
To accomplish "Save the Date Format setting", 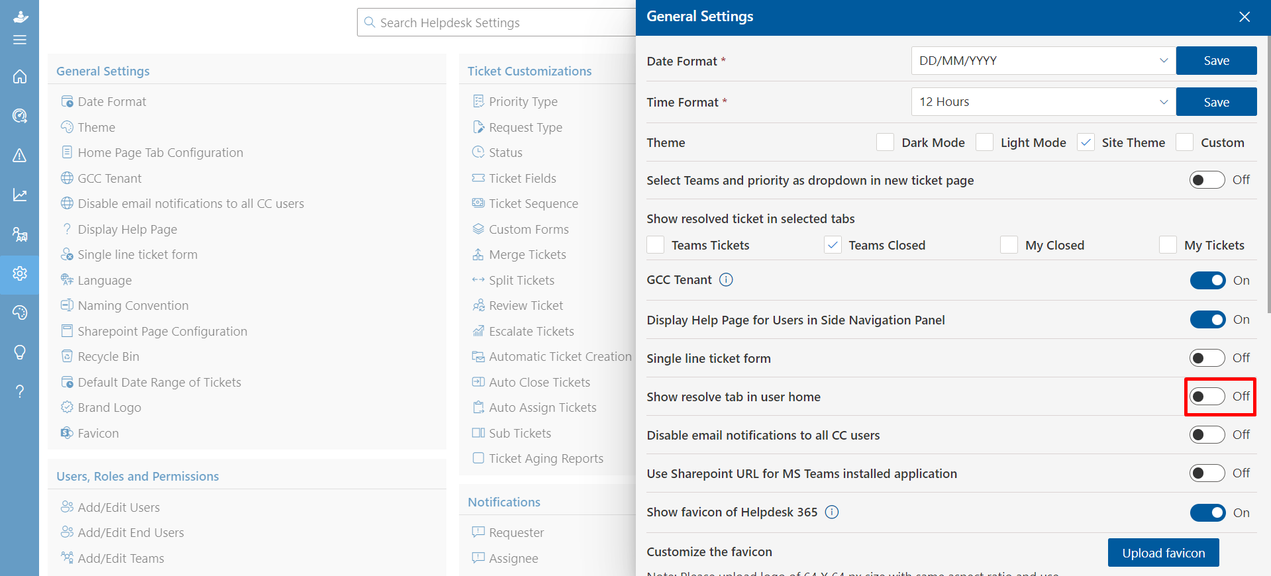I will click(1217, 61).
